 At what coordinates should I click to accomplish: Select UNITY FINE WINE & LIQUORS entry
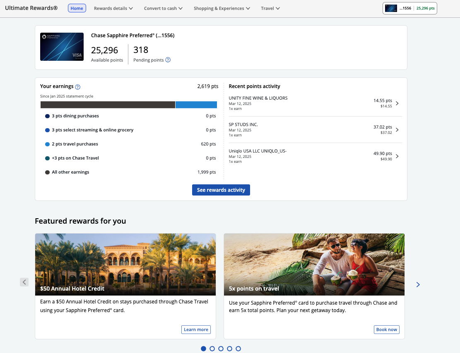pyautogui.click(x=315, y=103)
